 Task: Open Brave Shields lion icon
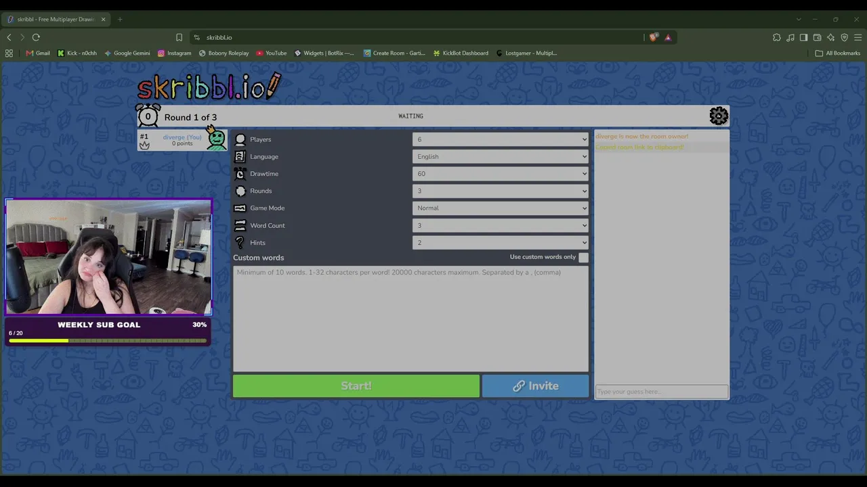(653, 37)
